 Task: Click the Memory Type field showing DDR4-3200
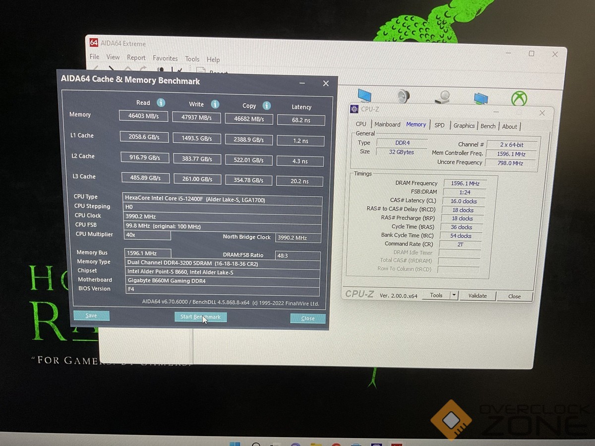coord(223,264)
